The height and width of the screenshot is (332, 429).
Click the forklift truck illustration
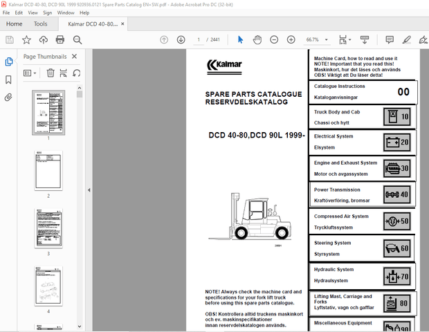pyautogui.click(x=250, y=217)
